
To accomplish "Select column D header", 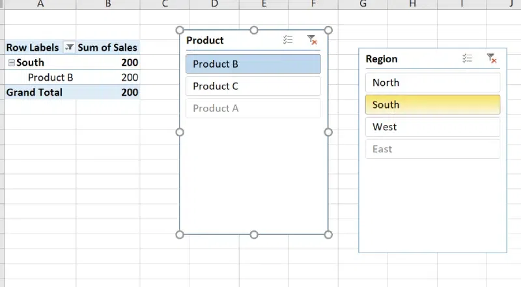I will click(x=214, y=4).
